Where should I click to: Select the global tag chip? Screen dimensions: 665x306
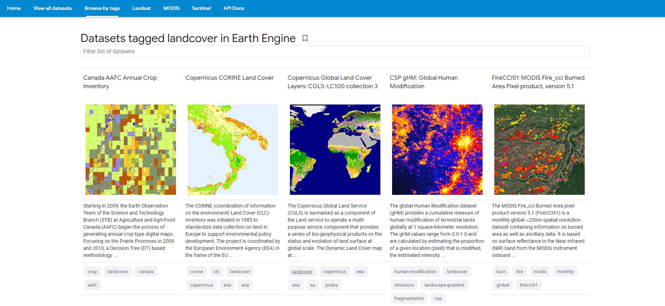[503, 285]
